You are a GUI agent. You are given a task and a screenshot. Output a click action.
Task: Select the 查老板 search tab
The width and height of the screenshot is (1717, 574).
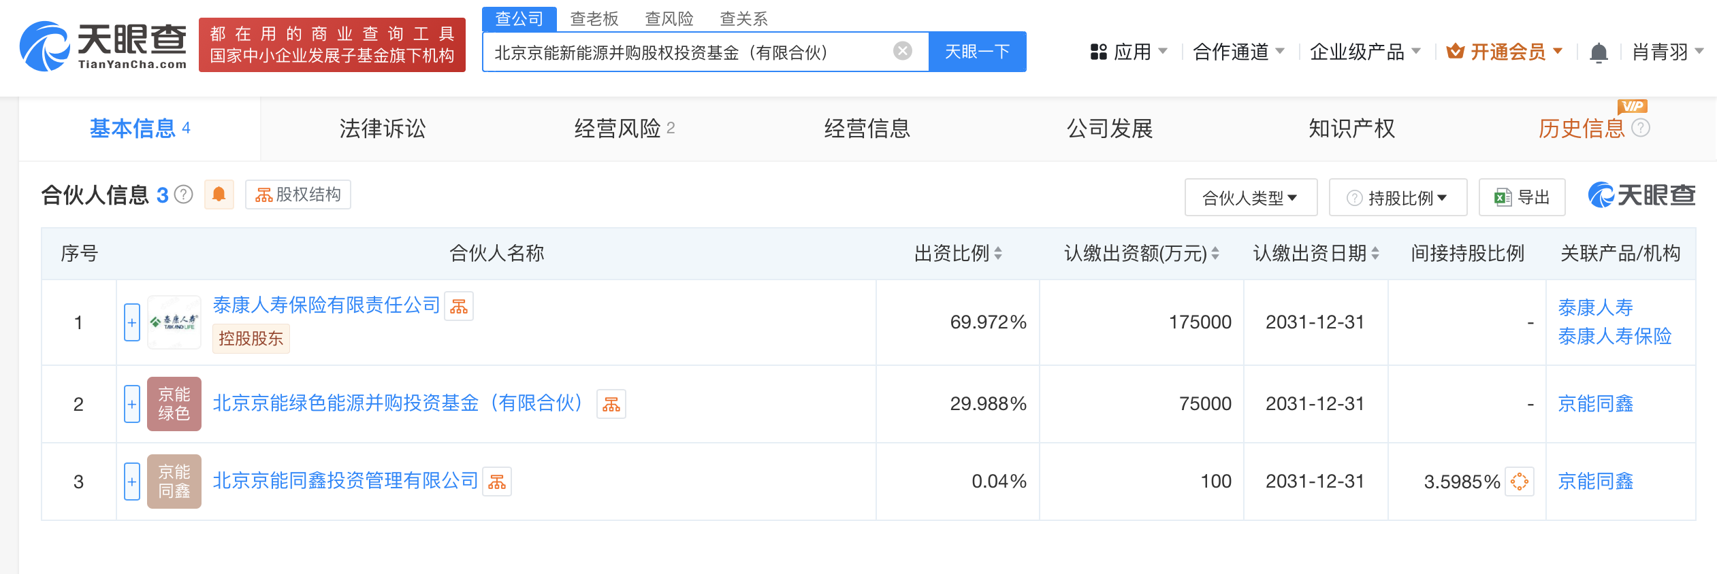point(594,19)
